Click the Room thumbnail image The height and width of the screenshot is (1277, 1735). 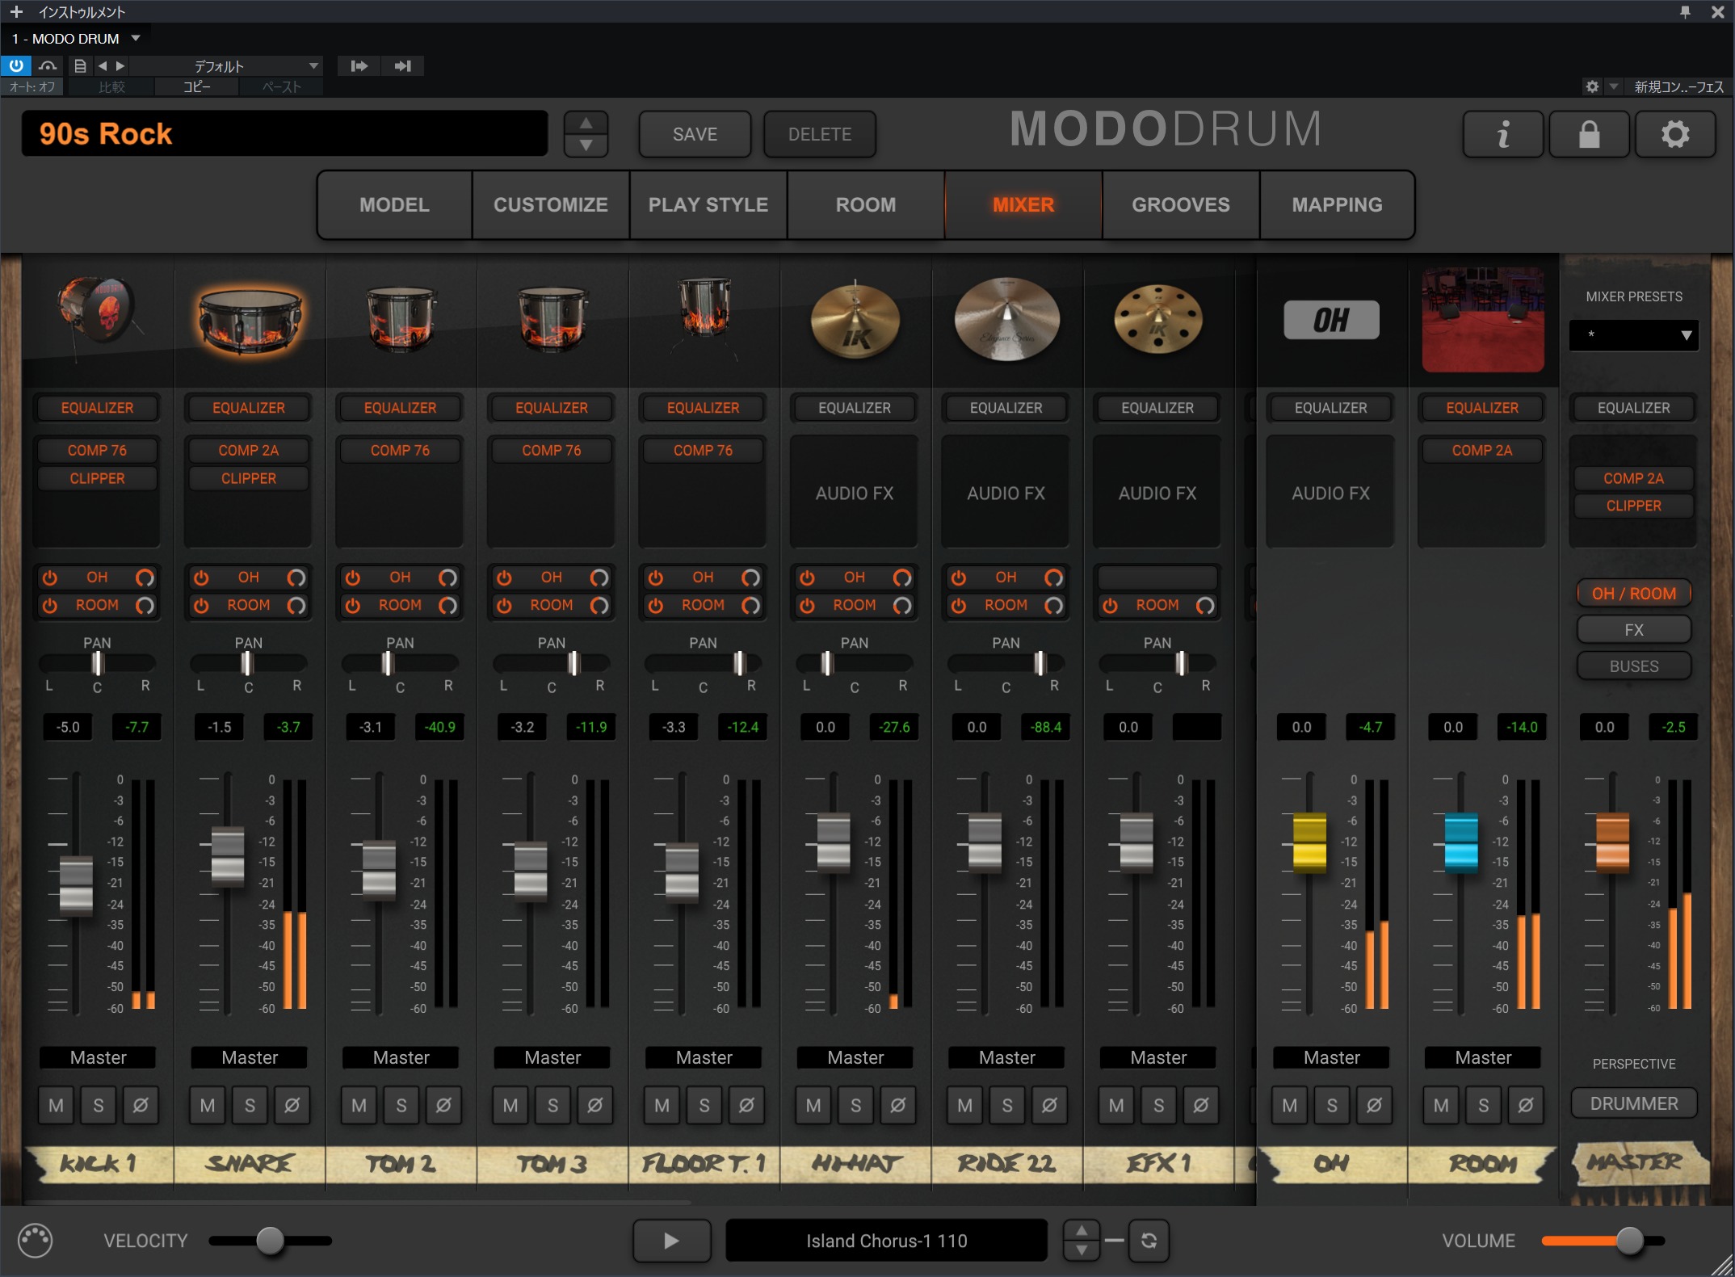click(x=1483, y=320)
